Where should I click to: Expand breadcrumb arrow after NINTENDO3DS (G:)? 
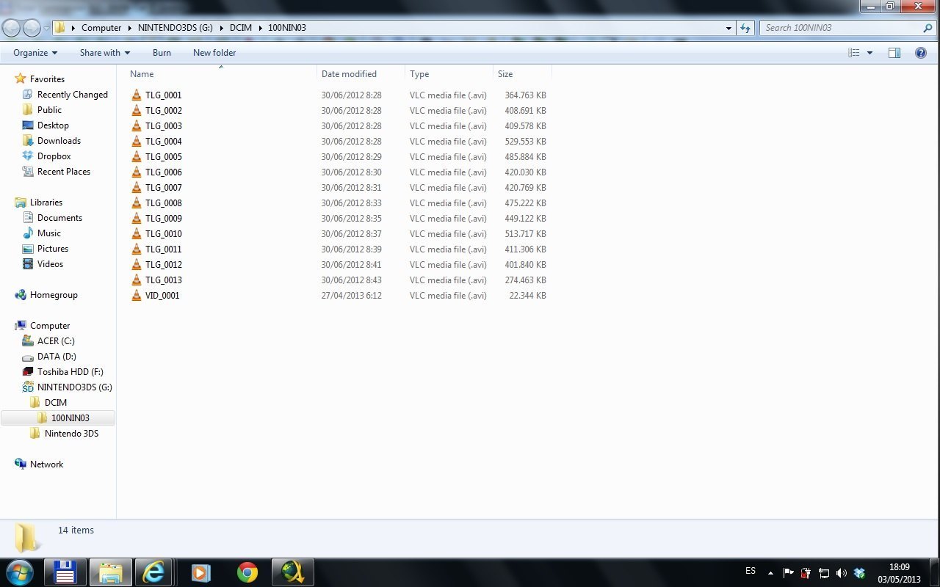tap(221, 28)
